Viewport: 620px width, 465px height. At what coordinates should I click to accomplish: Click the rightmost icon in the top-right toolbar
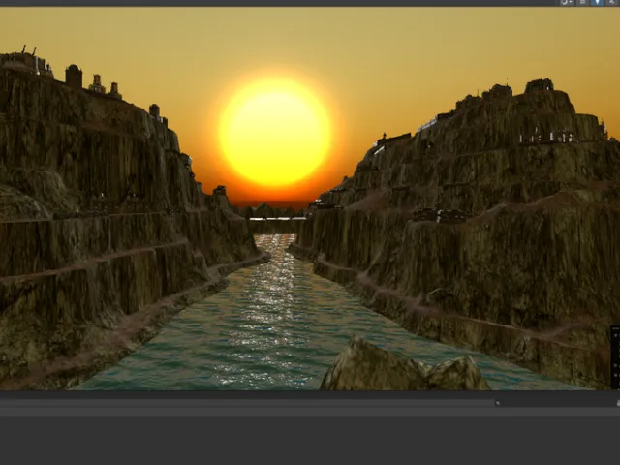click(611, 3)
